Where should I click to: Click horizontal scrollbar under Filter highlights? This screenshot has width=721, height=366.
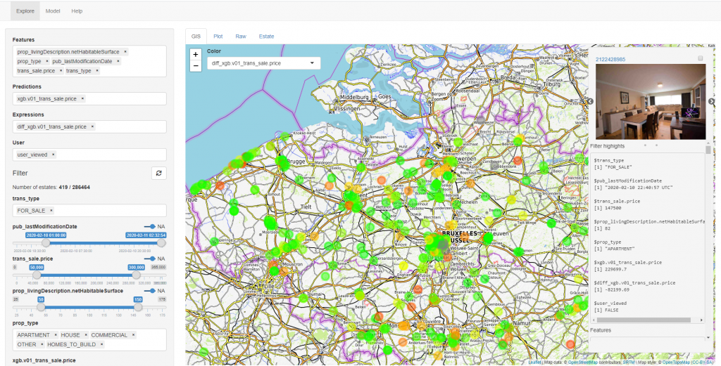[642, 320]
